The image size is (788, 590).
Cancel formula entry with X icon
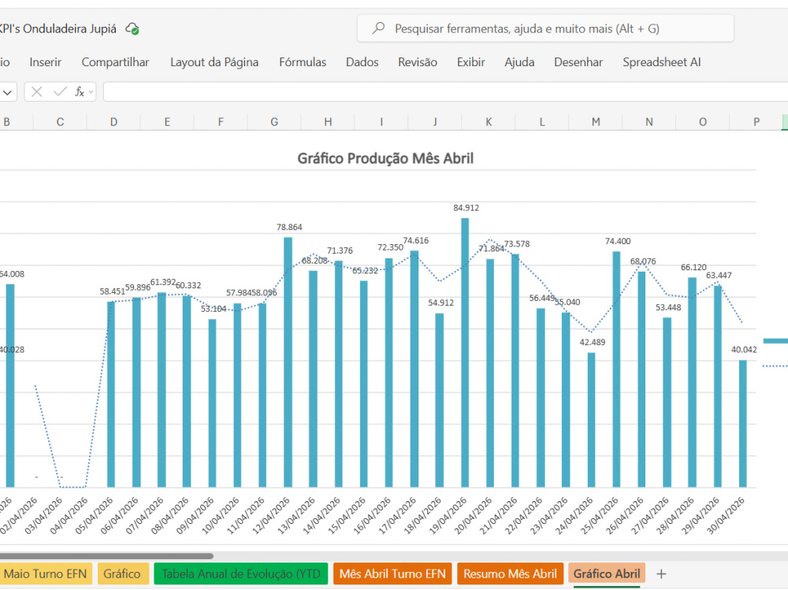[x=37, y=91]
